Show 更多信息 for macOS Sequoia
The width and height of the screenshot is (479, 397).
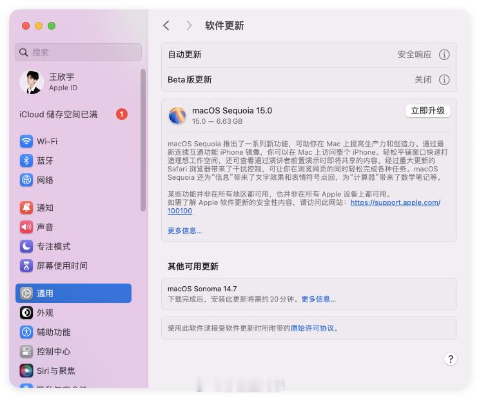[x=184, y=231]
